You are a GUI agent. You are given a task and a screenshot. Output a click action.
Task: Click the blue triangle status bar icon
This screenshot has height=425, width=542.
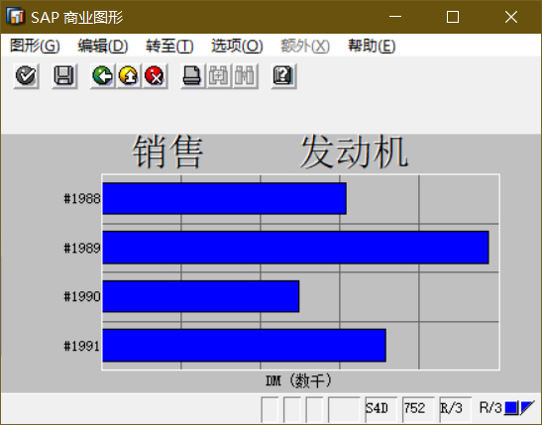(x=527, y=408)
